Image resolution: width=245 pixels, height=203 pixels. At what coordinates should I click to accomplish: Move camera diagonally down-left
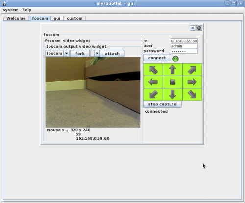coord(153,94)
